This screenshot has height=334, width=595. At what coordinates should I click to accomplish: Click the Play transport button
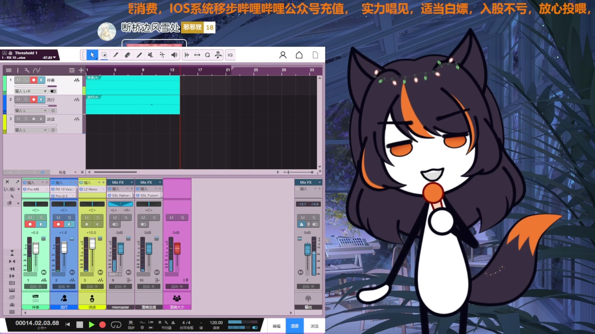[x=91, y=325]
